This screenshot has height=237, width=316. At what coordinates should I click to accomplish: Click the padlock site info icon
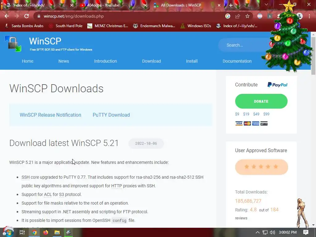39,16
